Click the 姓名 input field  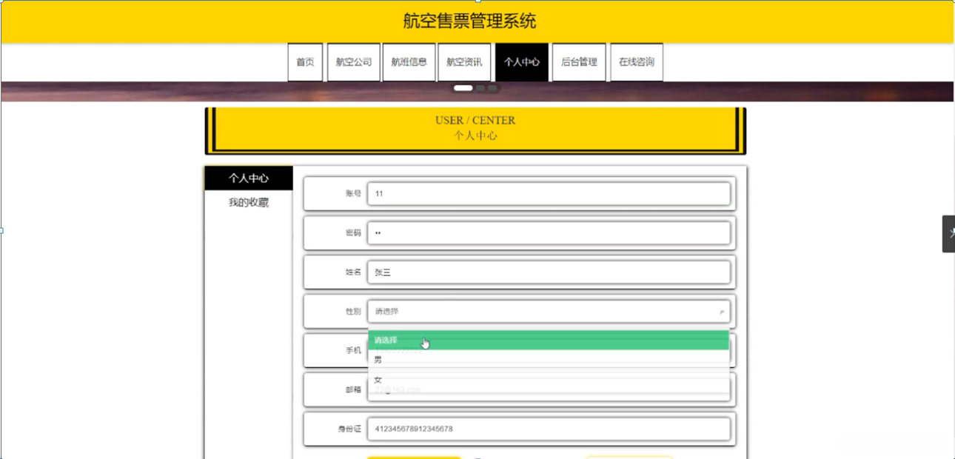pyautogui.click(x=549, y=272)
